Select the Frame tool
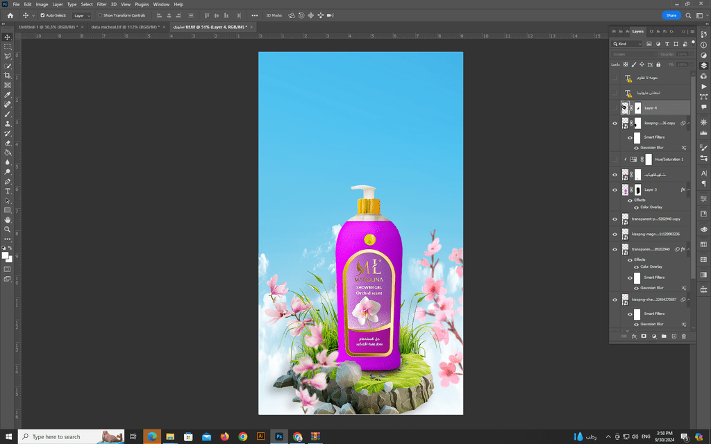This screenshot has width=711, height=444. [7, 85]
